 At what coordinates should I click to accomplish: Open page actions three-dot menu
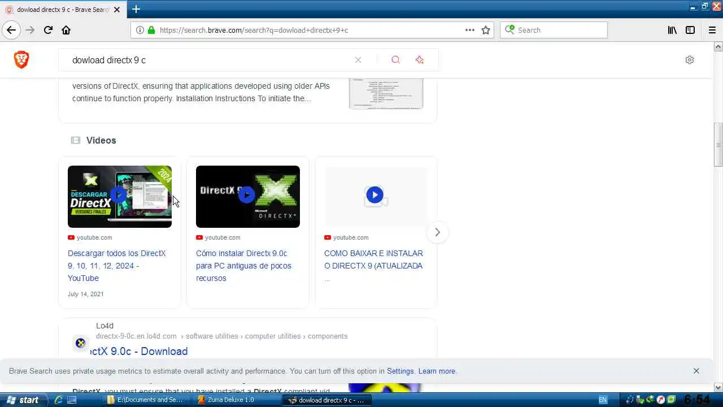pos(470,30)
